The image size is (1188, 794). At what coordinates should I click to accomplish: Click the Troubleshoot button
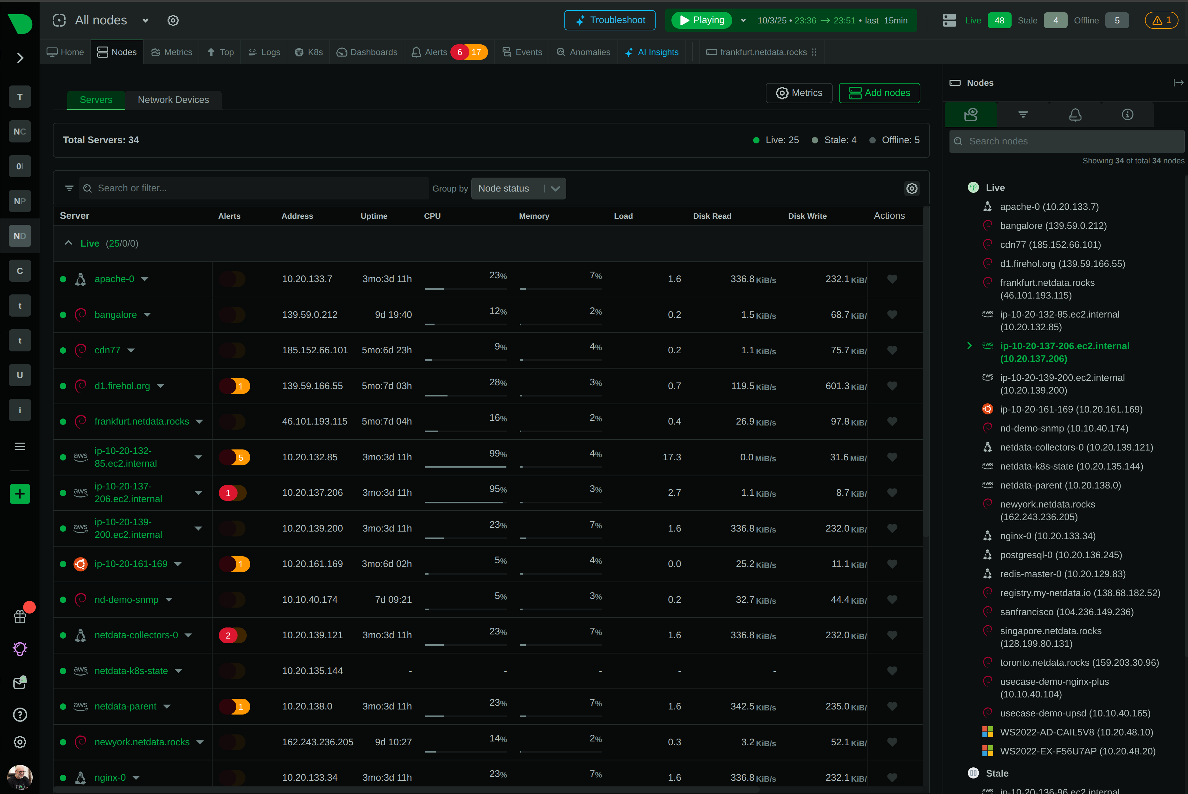point(609,20)
